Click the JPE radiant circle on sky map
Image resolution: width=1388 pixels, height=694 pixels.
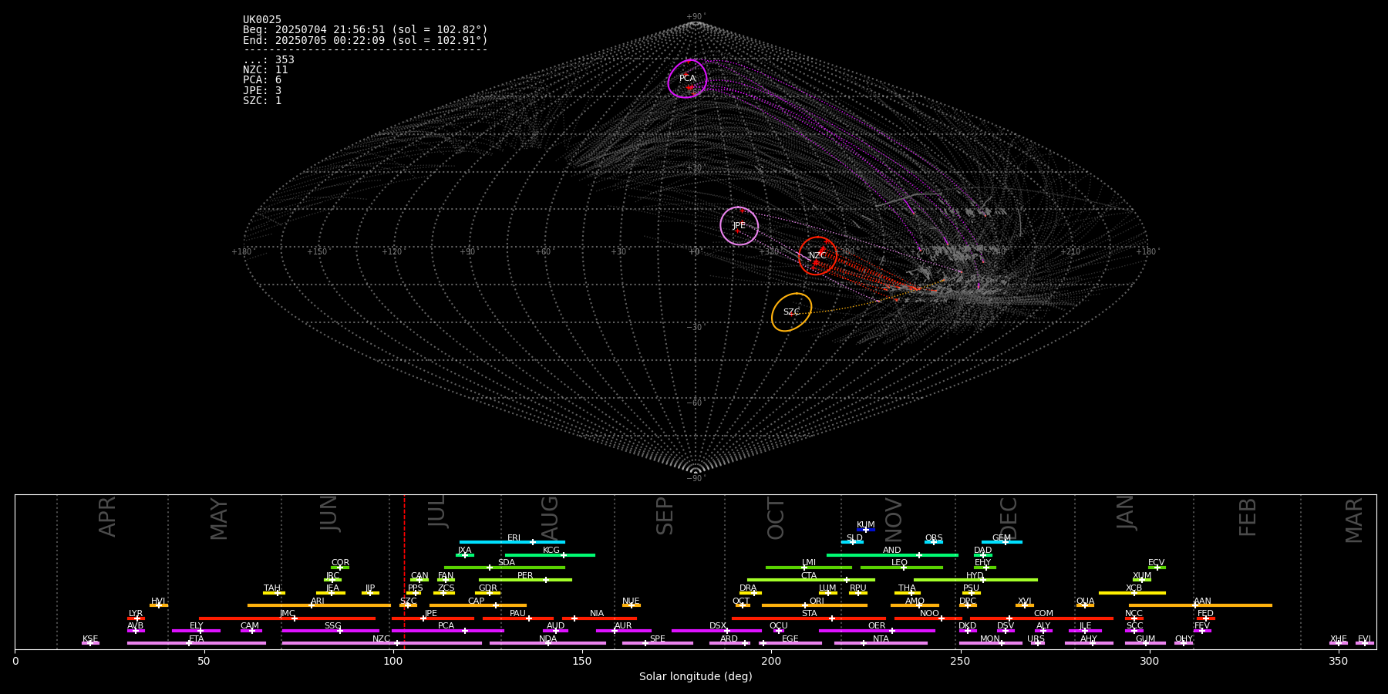point(739,226)
